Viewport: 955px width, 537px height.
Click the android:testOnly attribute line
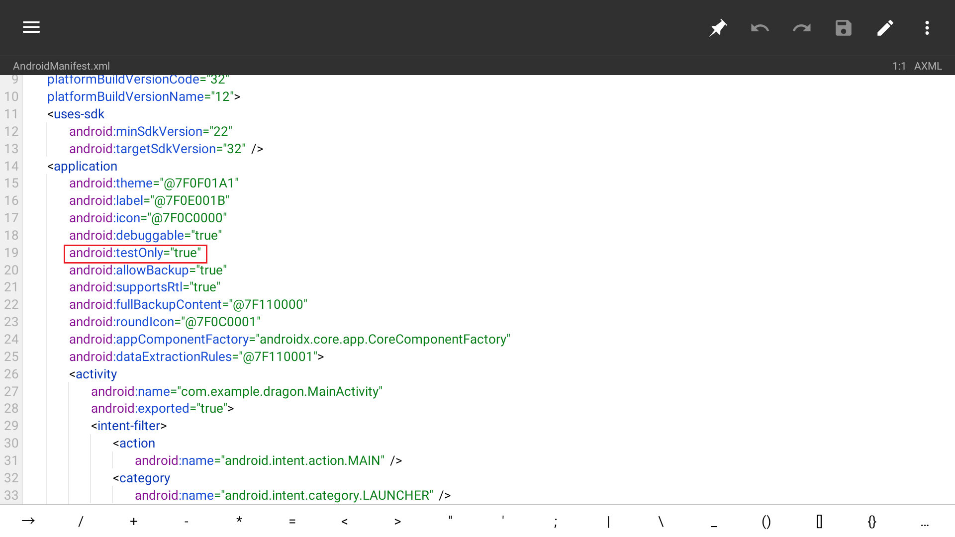135,253
